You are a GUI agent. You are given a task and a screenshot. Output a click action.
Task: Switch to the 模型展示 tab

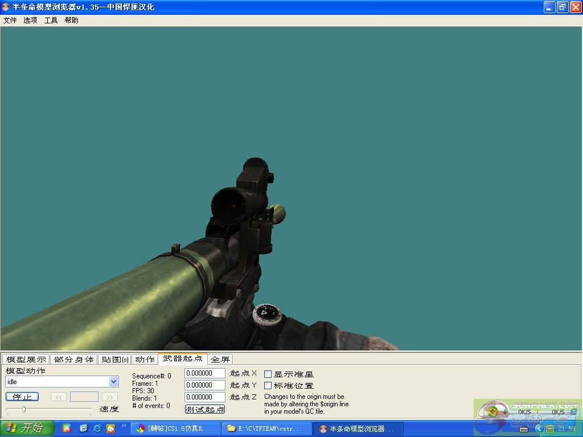26,360
